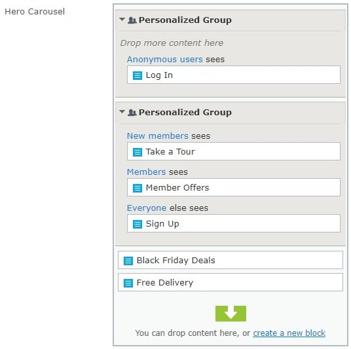Select the Free Delivery block item
The width and height of the screenshot is (351, 349).
point(231,282)
